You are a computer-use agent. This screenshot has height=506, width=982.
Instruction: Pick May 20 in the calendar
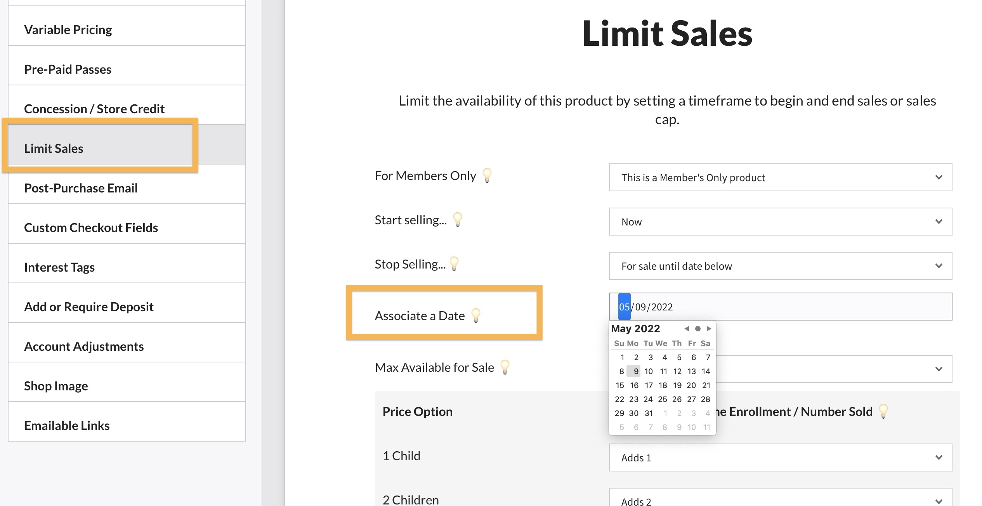(691, 385)
